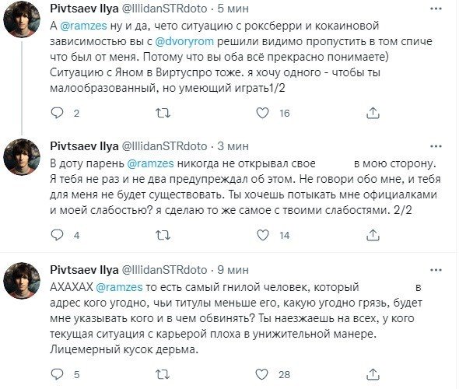Reply to the 9 мин tweet
This screenshot has width=459, height=389.
tap(57, 374)
